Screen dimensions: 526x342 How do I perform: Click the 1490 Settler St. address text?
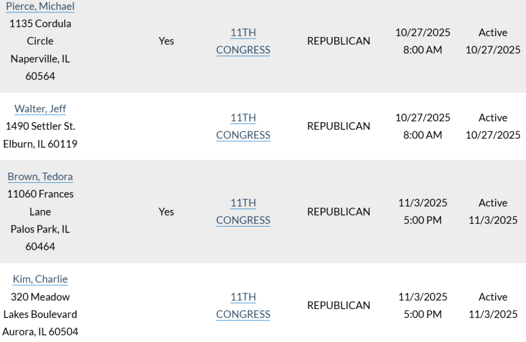pos(40,126)
